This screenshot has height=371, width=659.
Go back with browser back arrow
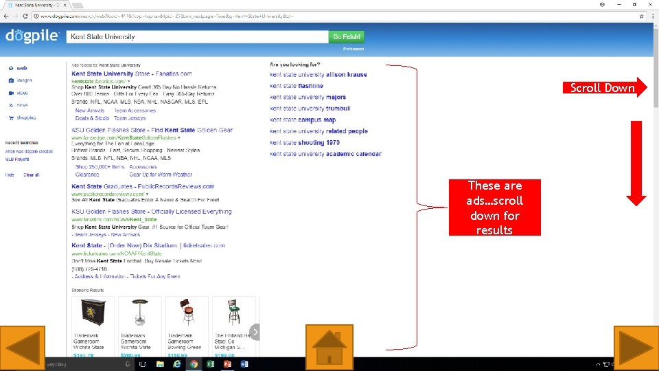pos(6,16)
